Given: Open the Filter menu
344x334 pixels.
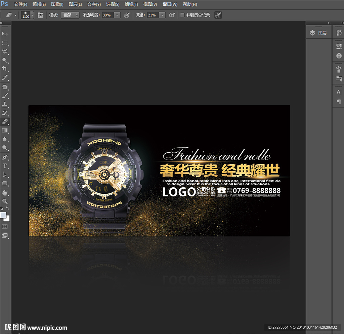Looking at the screenshot, I should pos(131,4).
